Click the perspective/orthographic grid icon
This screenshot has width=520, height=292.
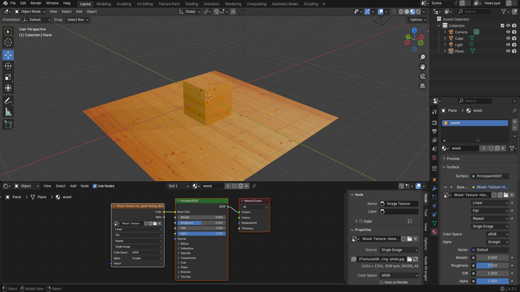click(422, 86)
